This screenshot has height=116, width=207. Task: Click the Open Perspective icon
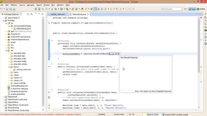click(x=185, y=9)
